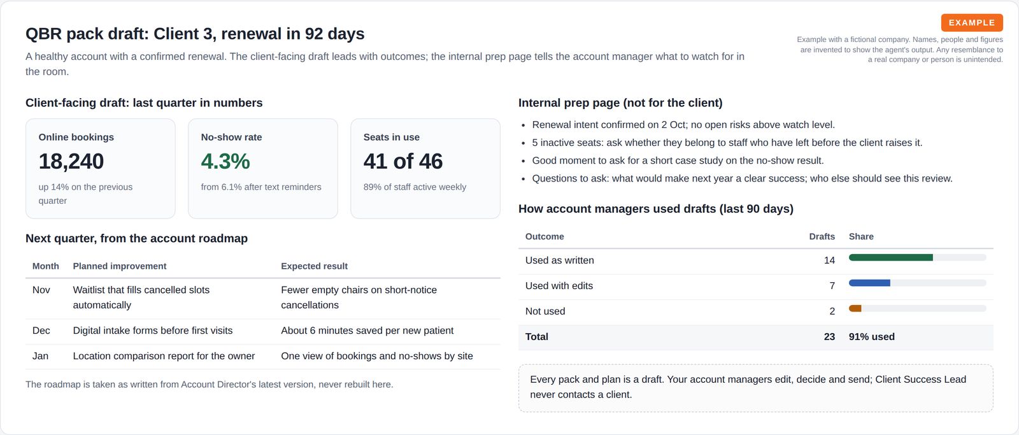
Task: Click the green '4.3%' value
Action: coord(225,161)
